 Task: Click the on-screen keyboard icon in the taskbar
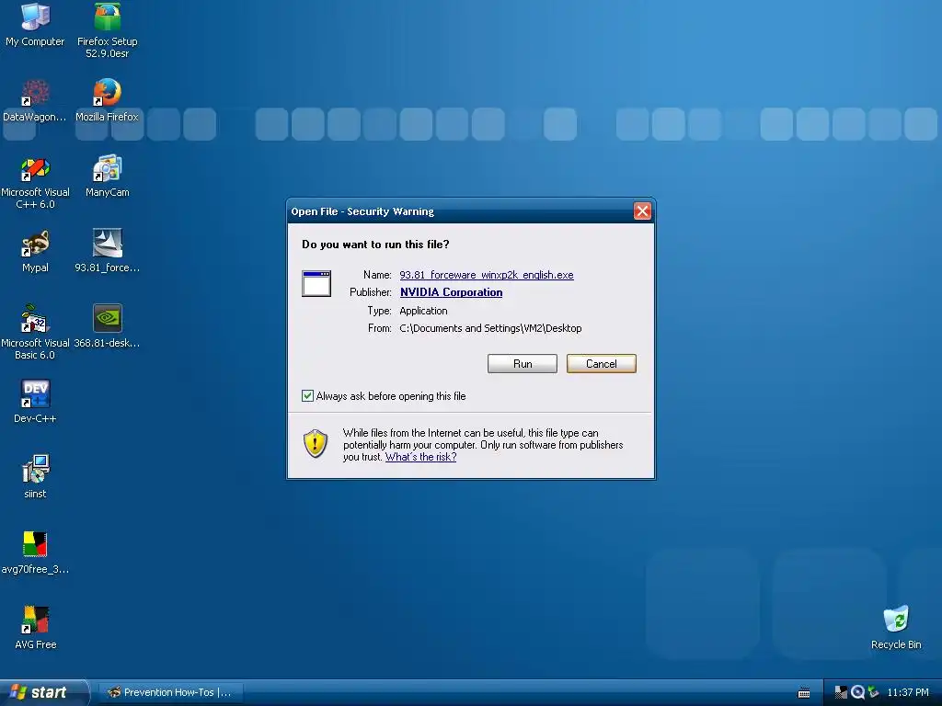click(803, 693)
